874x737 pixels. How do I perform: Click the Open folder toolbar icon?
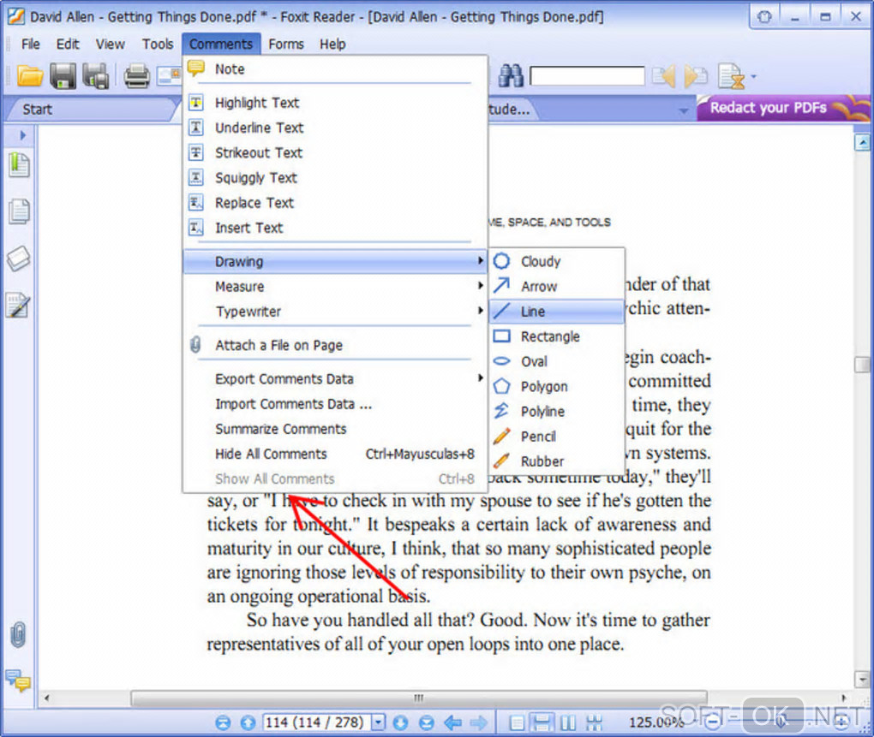pyautogui.click(x=29, y=75)
